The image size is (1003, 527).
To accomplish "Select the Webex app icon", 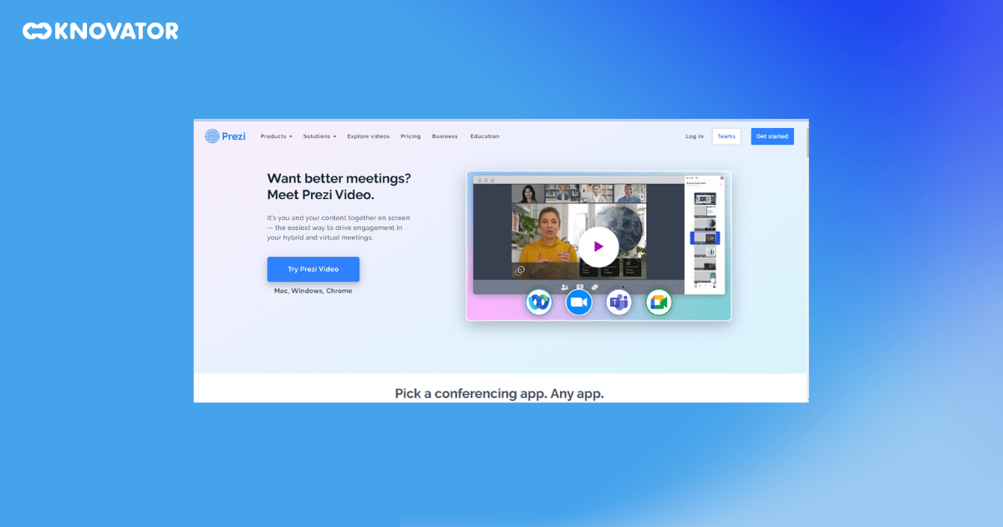I will coord(539,302).
